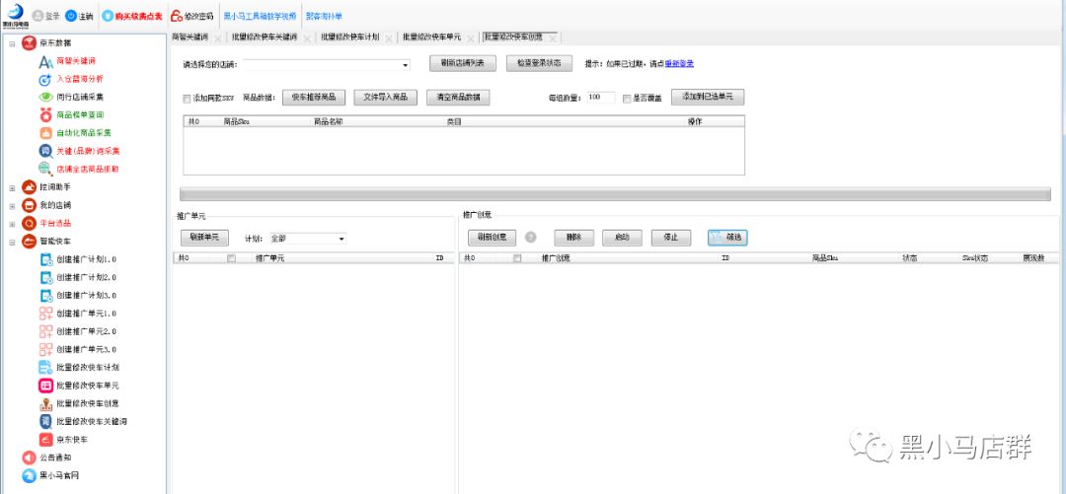Switch to the 商智关键词 tab
1066x494 pixels.
point(190,37)
